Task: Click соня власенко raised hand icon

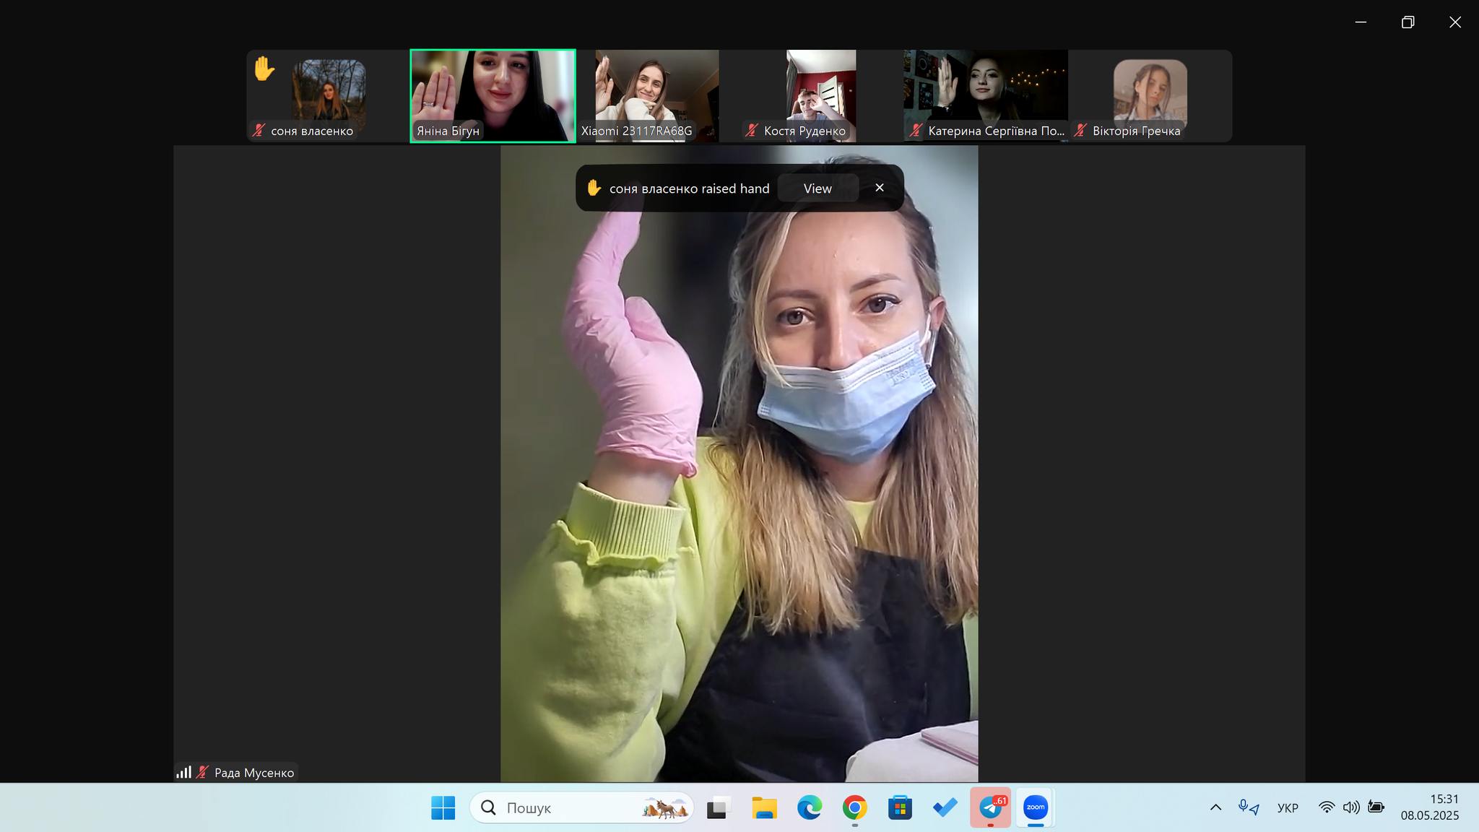Action: 264,69
